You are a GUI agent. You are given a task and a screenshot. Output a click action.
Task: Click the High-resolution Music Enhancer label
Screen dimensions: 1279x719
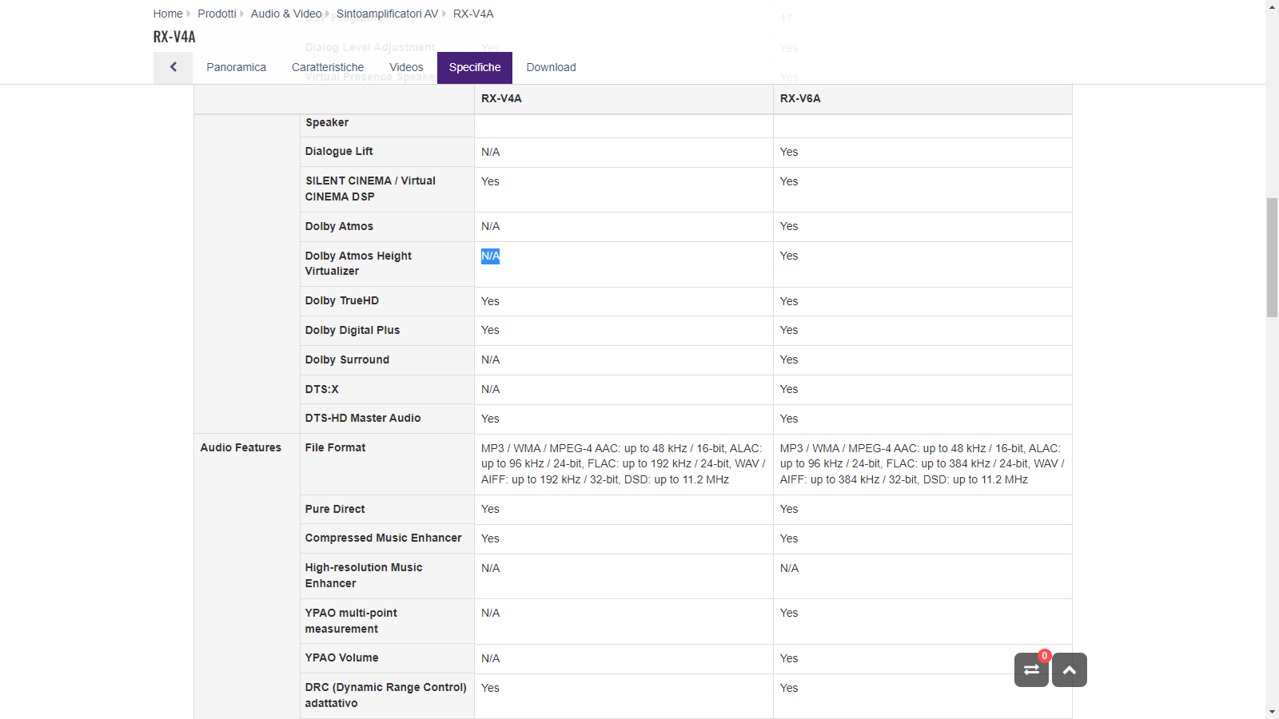pos(364,575)
